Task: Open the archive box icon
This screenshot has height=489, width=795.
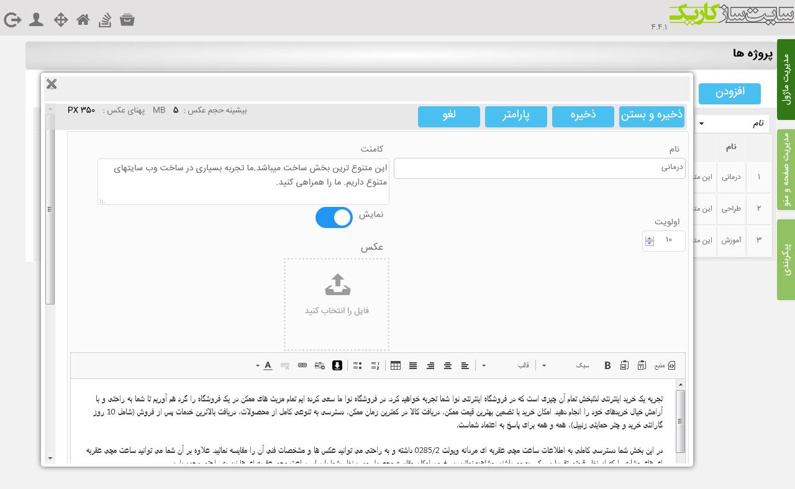Action: [x=127, y=19]
